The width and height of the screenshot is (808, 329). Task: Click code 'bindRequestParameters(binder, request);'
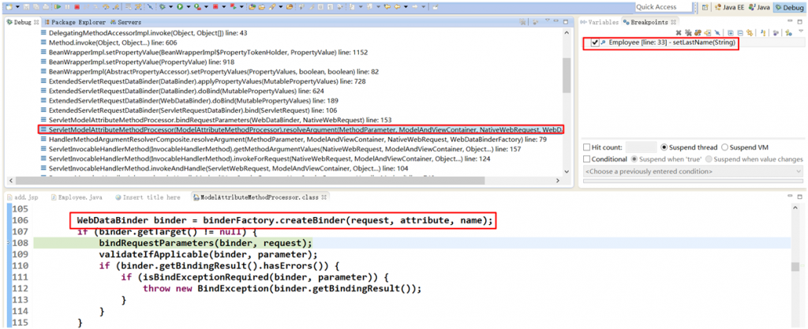pos(205,242)
